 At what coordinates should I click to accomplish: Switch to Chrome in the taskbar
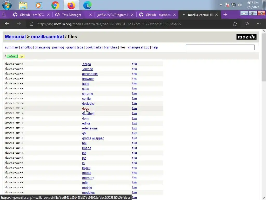[55, 5]
